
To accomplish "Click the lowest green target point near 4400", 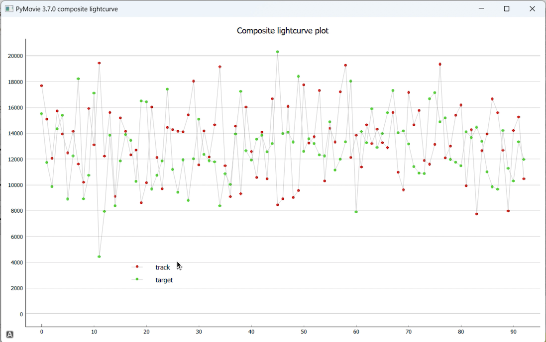I will click(99, 256).
